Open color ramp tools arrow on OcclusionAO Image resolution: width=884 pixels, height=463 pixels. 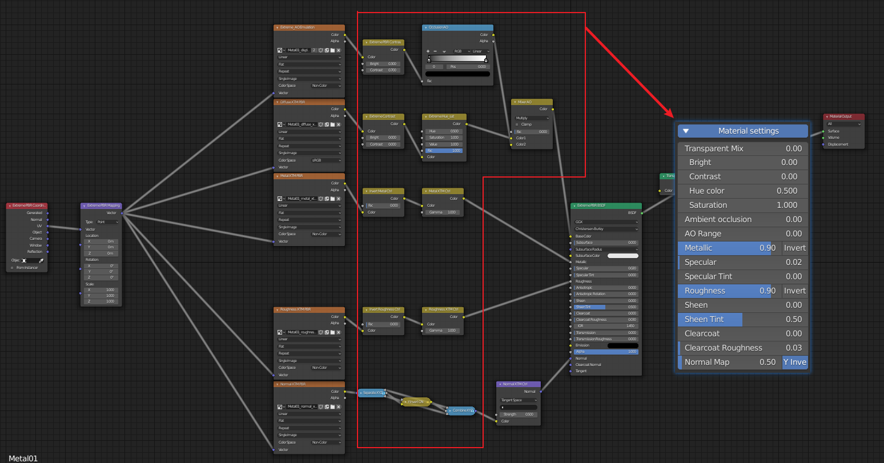click(444, 51)
